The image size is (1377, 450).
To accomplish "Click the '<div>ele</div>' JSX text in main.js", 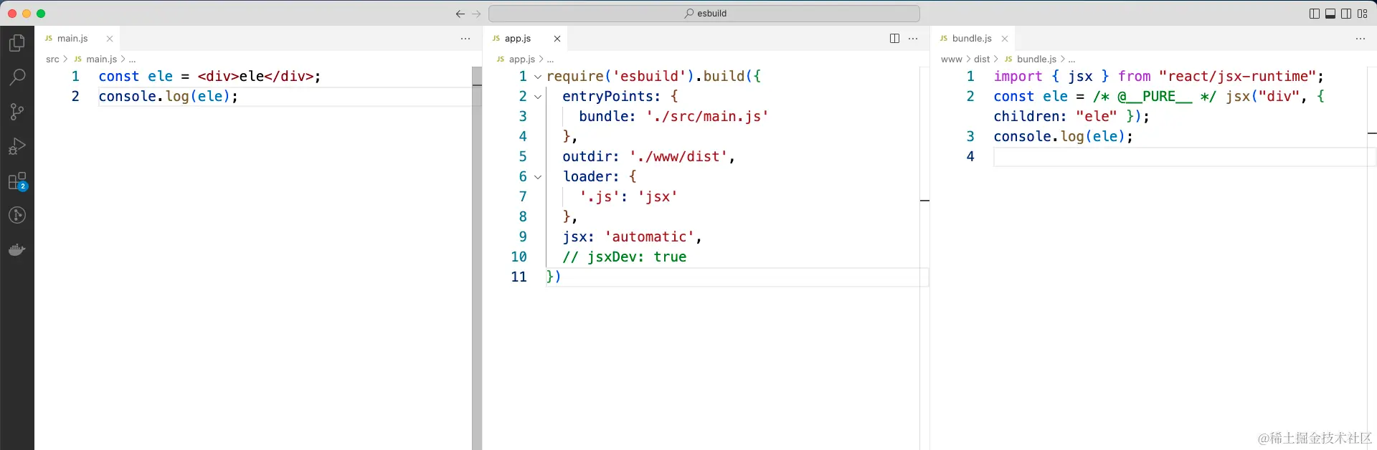I will pyautogui.click(x=255, y=77).
